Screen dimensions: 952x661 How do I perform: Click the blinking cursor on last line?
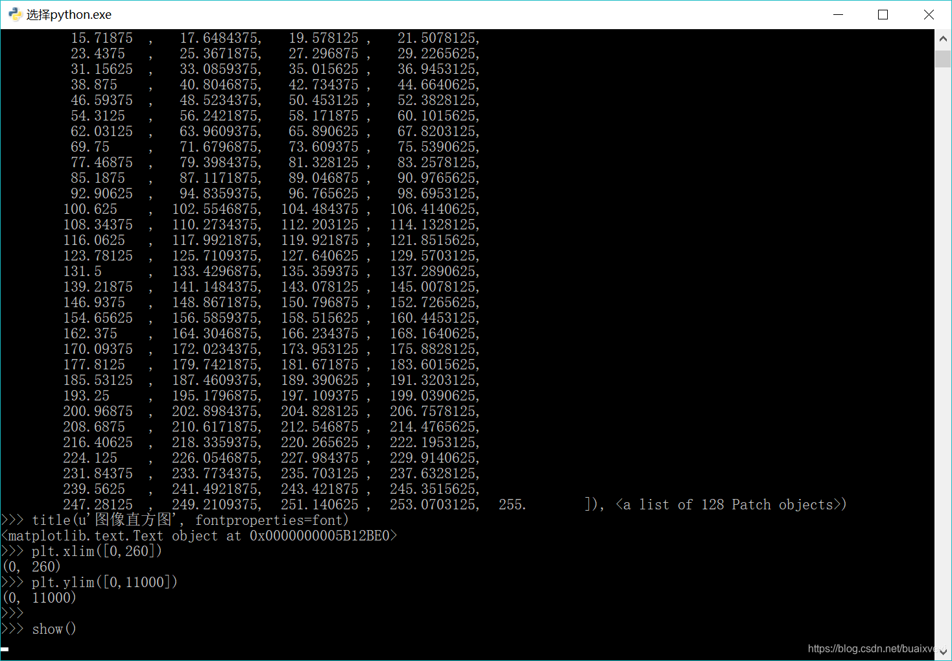pyautogui.click(x=5, y=649)
